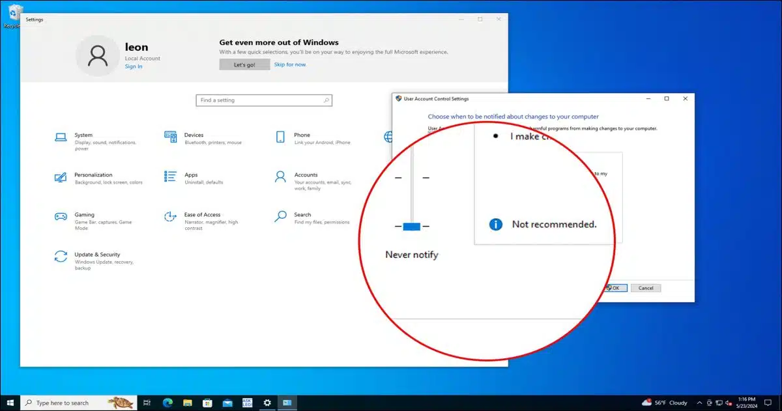Click the Apps category title text

coord(191,175)
